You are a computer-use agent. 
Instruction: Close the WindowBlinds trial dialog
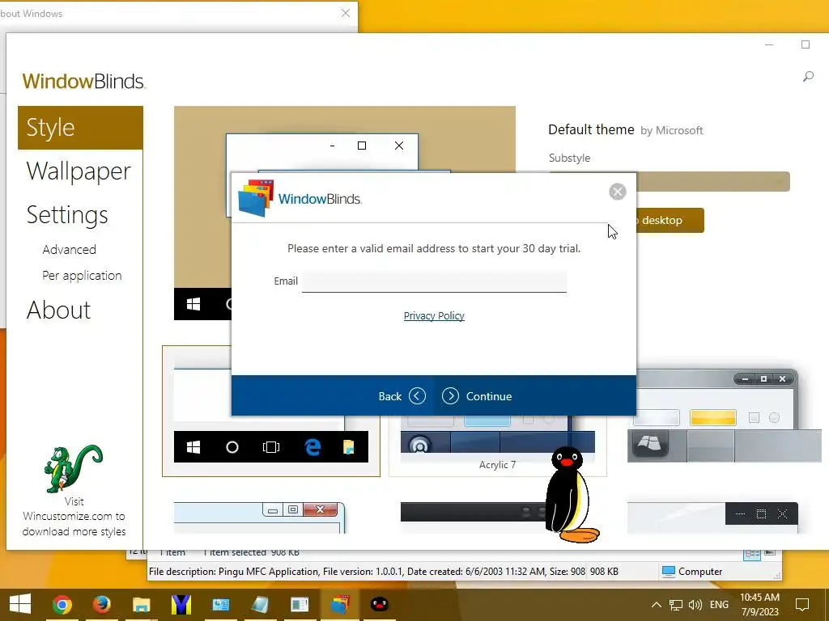click(617, 192)
